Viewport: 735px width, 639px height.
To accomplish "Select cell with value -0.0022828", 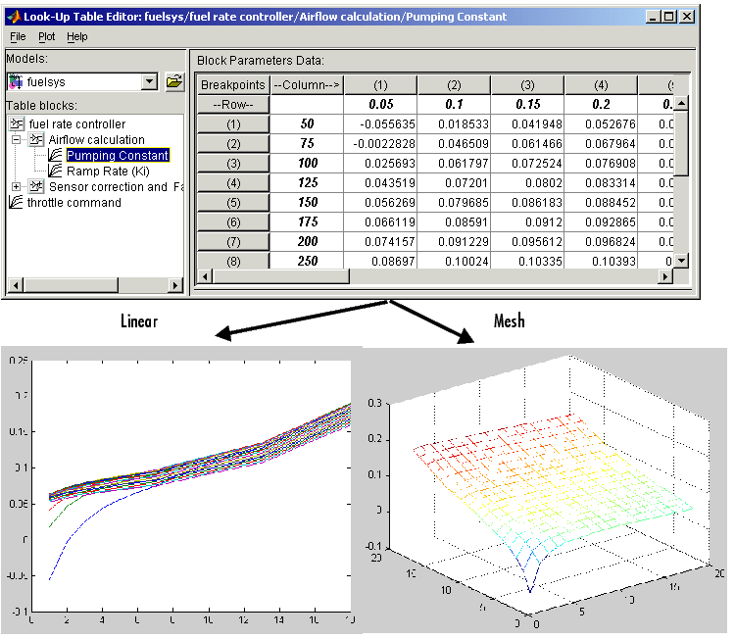I will tap(380, 144).
